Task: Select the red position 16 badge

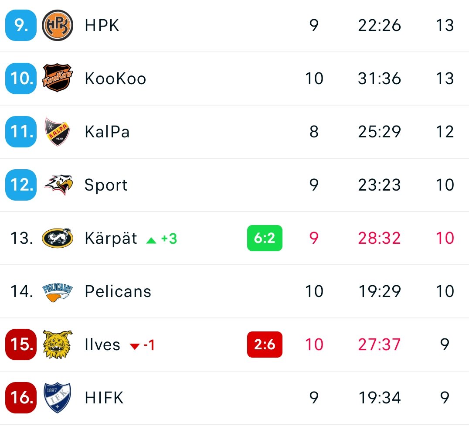Action: tap(20, 398)
